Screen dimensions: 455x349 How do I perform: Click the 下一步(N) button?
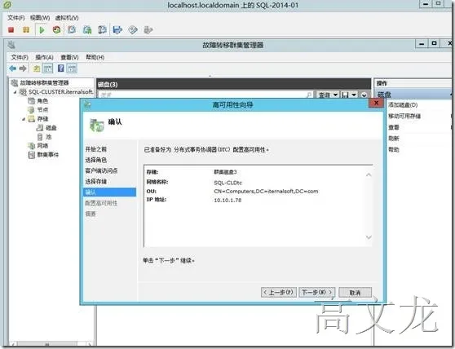tap(317, 292)
